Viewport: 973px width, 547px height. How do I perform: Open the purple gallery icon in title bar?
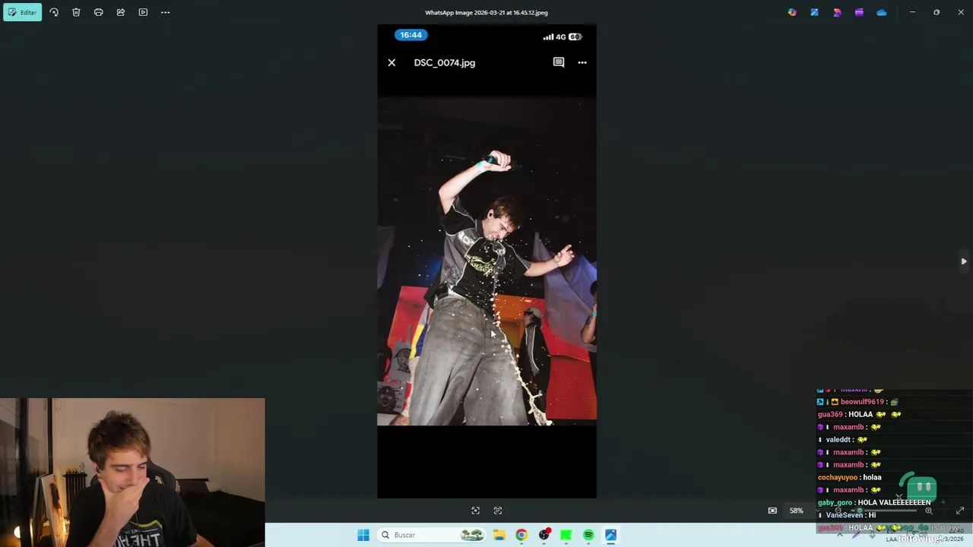click(x=859, y=12)
